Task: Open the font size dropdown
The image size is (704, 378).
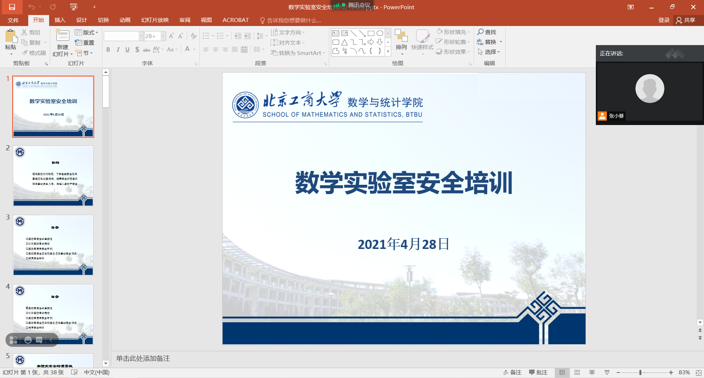Action: [163, 36]
